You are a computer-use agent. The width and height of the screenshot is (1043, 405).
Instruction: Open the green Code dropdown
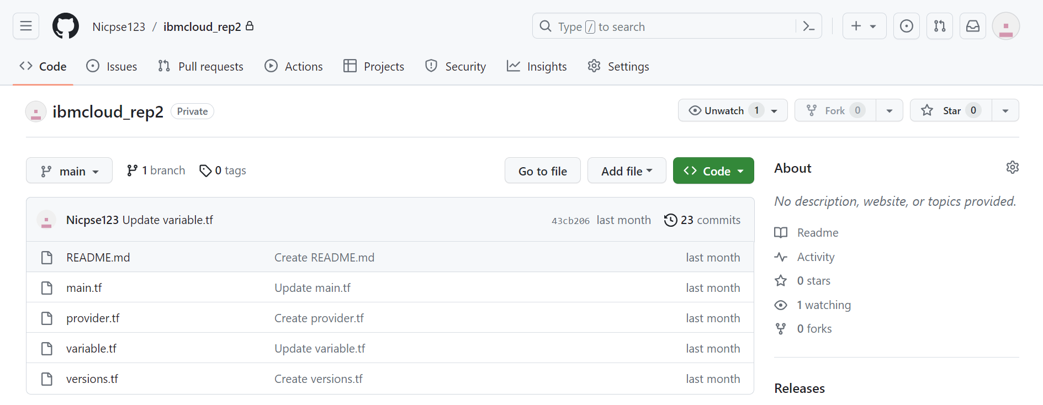(713, 171)
